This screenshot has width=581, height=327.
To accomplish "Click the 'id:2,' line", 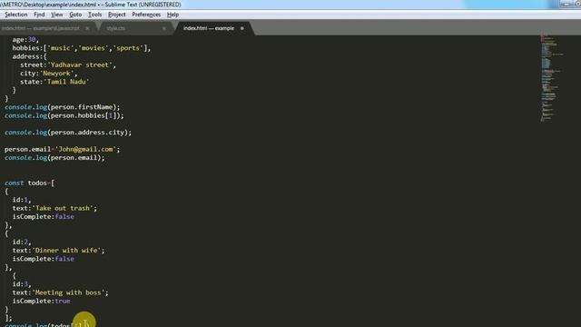I will pyautogui.click(x=22, y=242).
